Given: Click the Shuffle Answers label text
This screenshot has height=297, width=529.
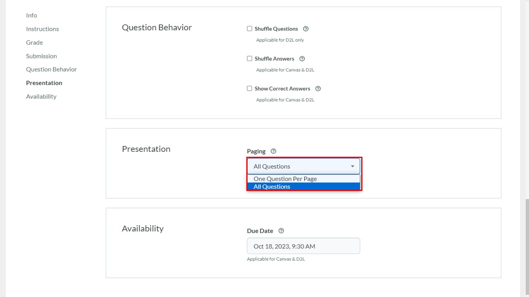Looking at the screenshot, I should (x=274, y=59).
